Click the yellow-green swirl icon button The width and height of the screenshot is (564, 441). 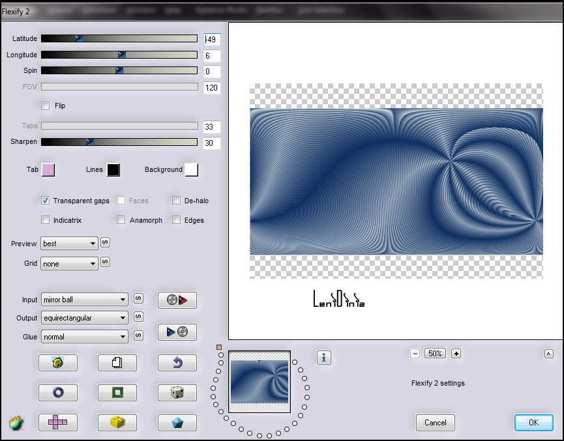point(57,363)
